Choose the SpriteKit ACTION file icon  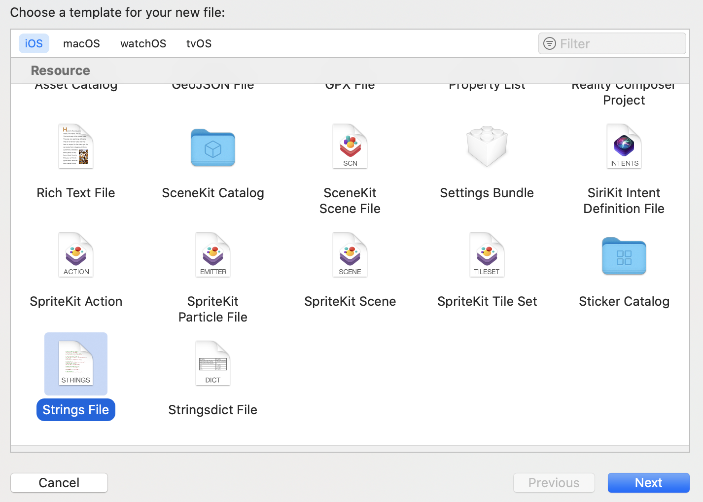[76, 254]
